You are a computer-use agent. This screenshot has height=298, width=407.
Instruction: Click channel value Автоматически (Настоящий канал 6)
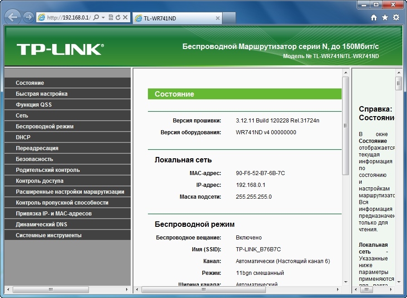coord(283,261)
